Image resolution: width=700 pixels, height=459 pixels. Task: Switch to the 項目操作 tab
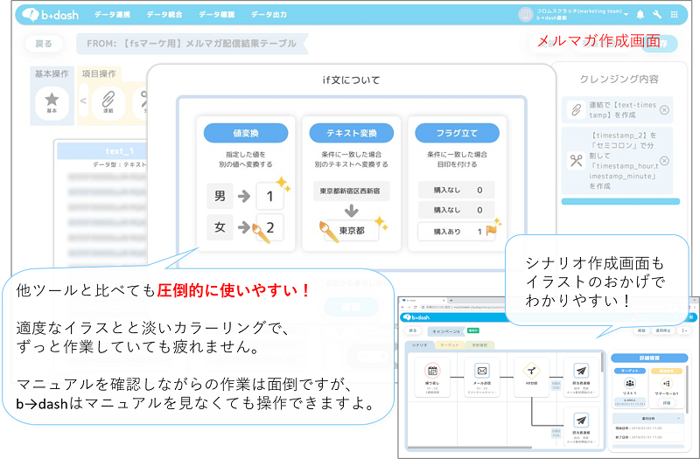click(x=99, y=73)
